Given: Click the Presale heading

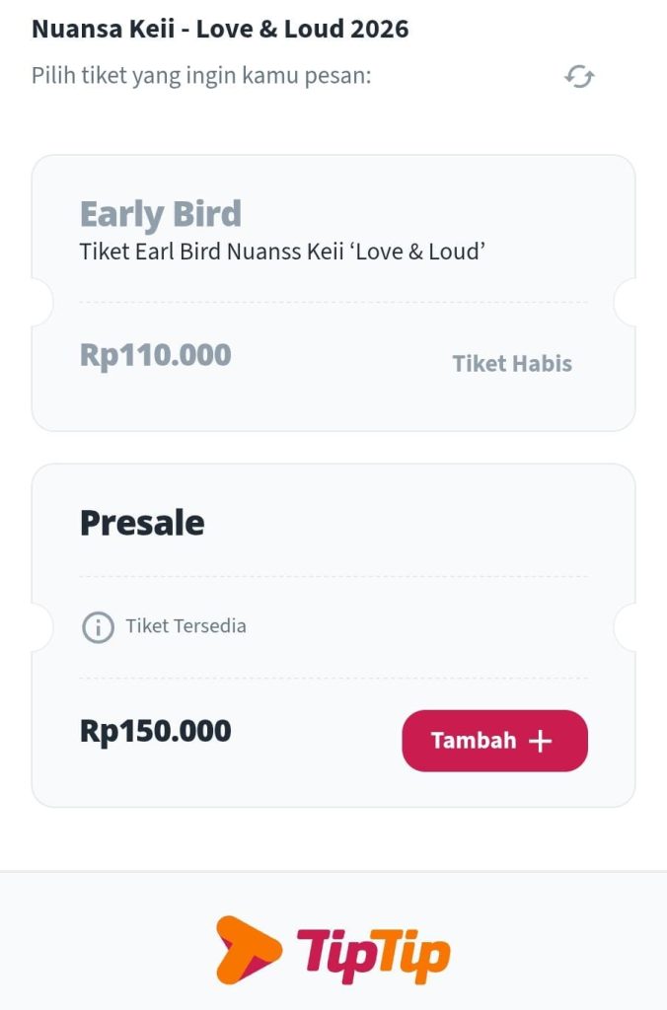Looking at the screenshot, I should [142, 523].
